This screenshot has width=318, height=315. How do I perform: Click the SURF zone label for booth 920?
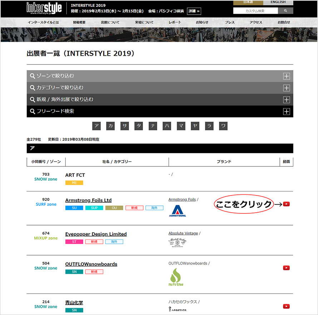46,204
